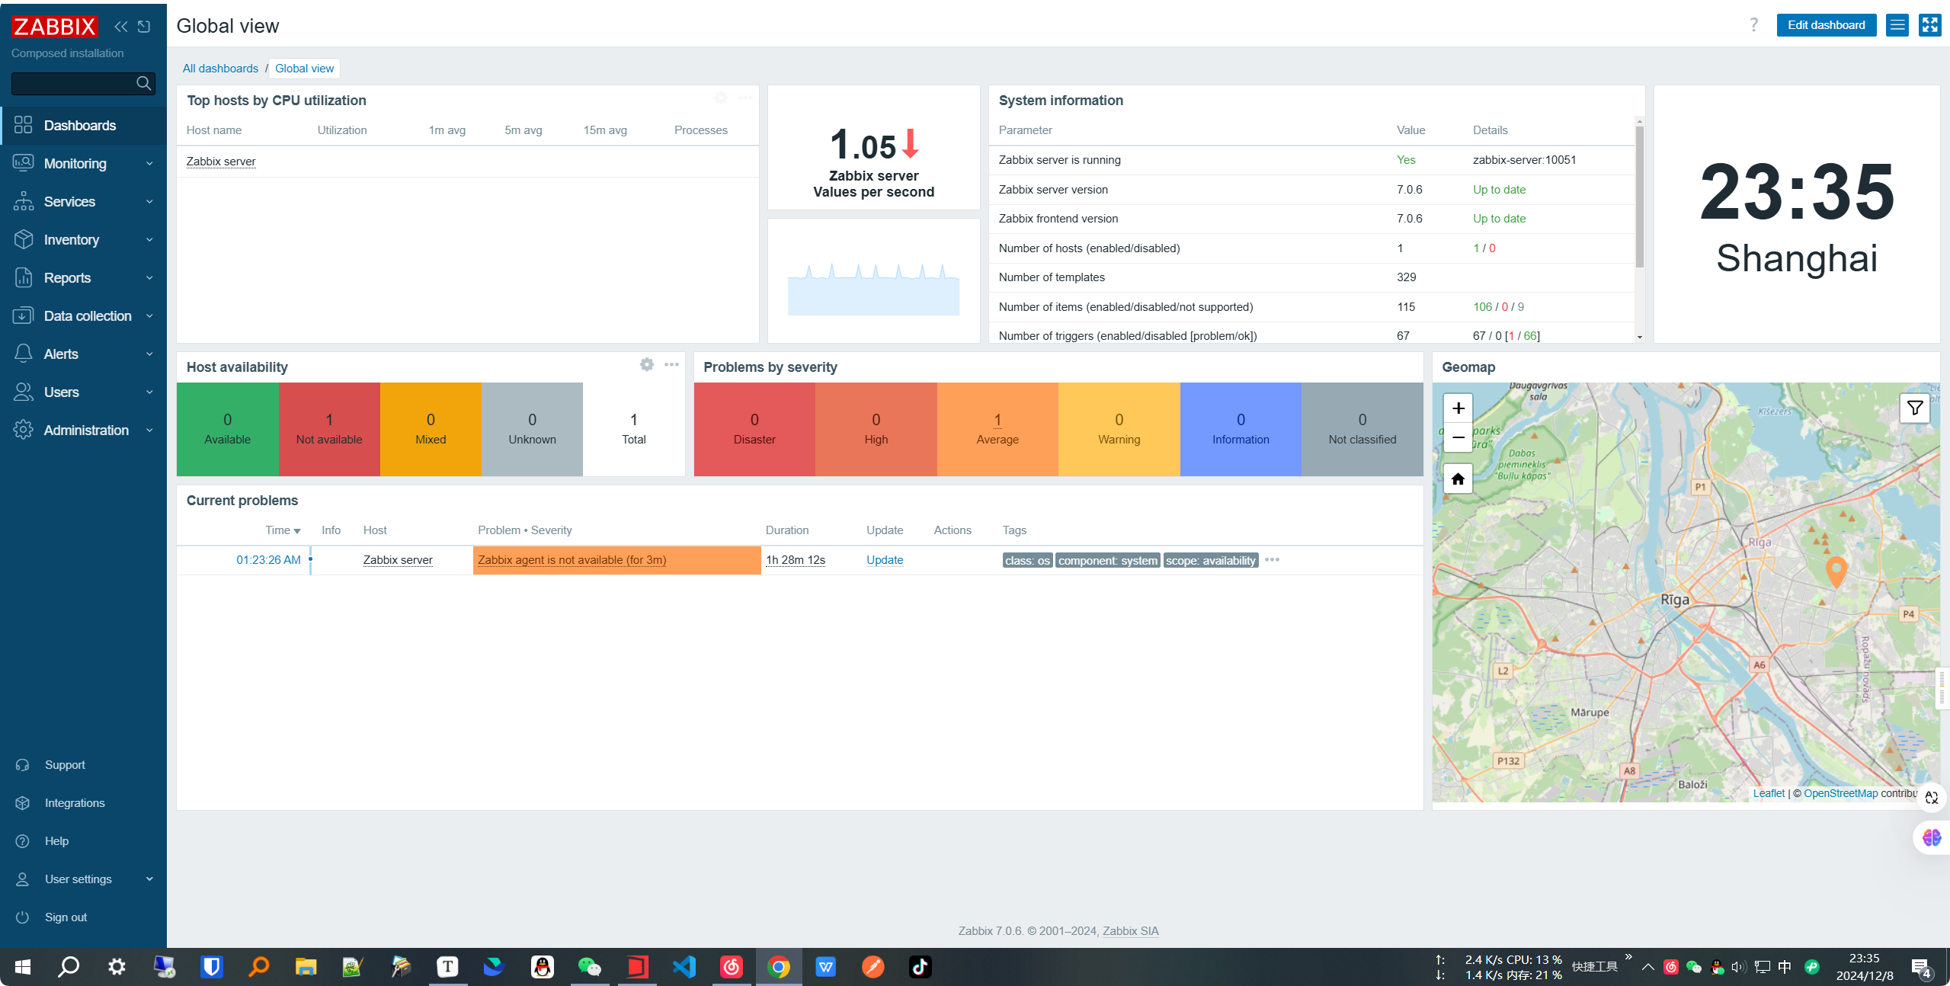Click the red Not available tile
This screenshot has height=986, width=1950.
pos(329,430)
